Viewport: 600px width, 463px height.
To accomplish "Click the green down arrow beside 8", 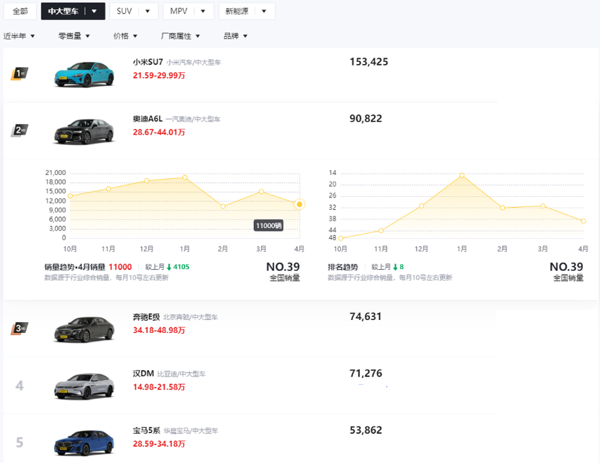I will (395, 268).
